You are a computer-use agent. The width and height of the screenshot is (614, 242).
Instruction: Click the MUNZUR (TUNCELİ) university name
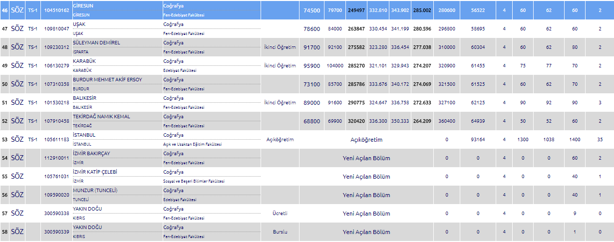94,190
